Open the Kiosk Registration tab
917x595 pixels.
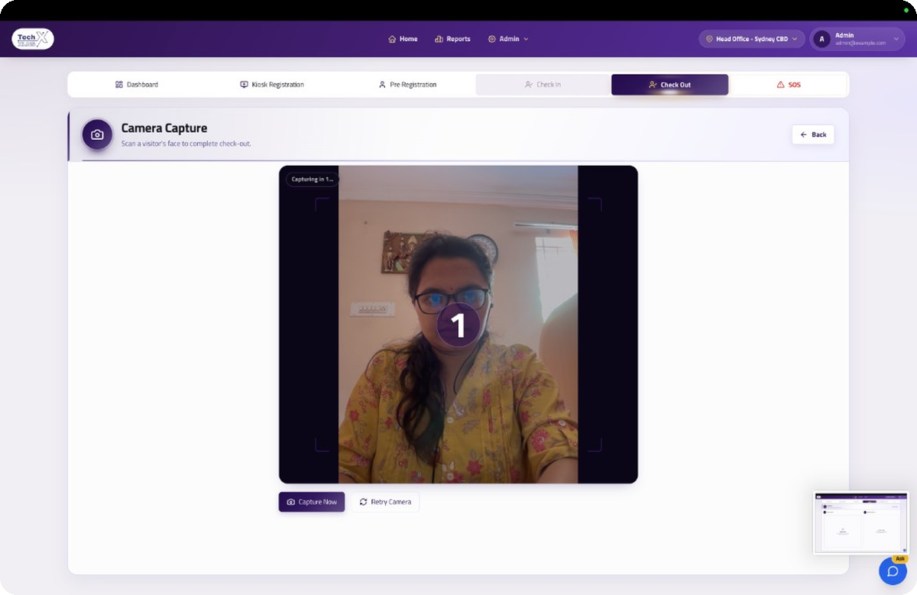click(272, 85)
